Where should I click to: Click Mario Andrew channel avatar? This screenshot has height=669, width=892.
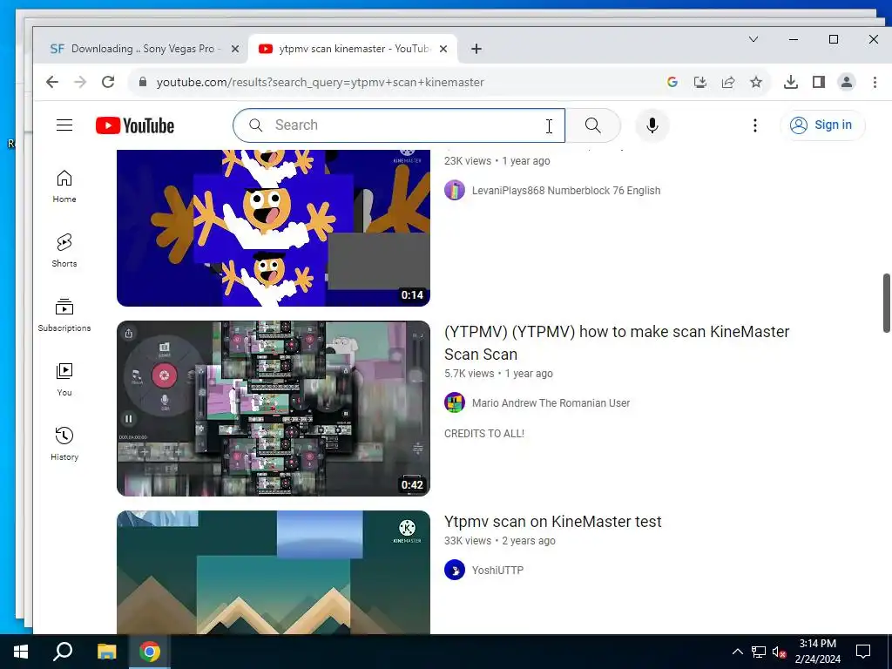click(x=455, y=403)
